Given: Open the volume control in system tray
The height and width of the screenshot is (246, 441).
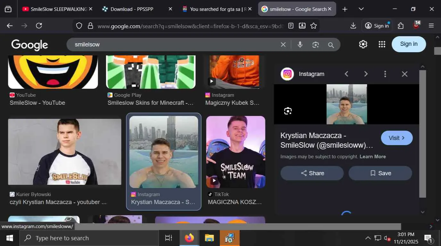Looking at the screenshot, I should (x=387, y=238).
